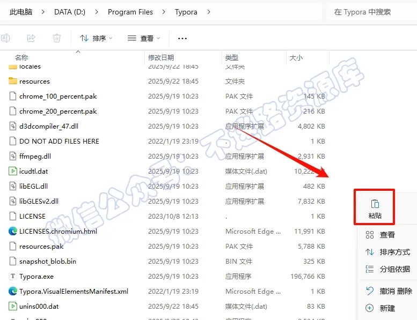Open 查看 in context menu
417x320 pixels.
coord(387,235)
